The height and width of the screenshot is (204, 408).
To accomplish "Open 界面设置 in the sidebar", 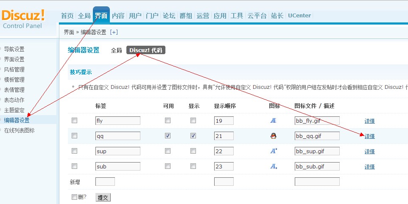I will click(x=14, y=59).
